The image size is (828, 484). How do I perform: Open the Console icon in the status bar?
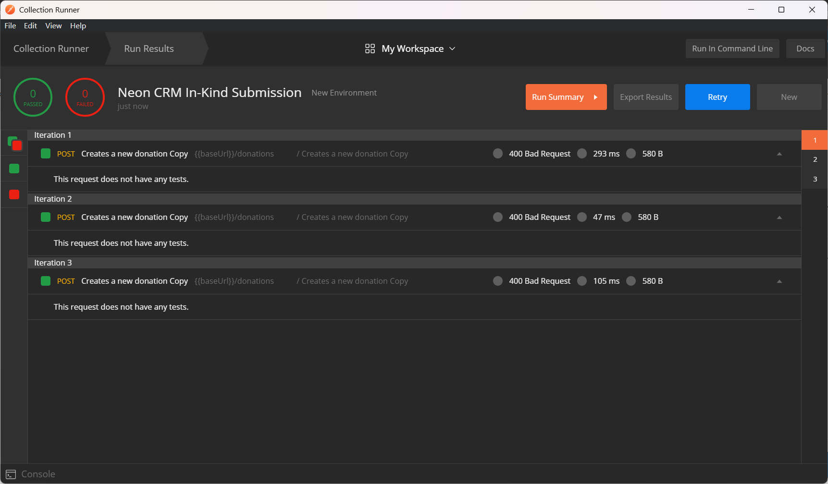[11, 474]
